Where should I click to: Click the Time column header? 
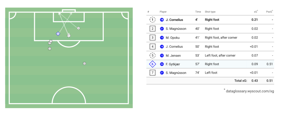[198, 12]
